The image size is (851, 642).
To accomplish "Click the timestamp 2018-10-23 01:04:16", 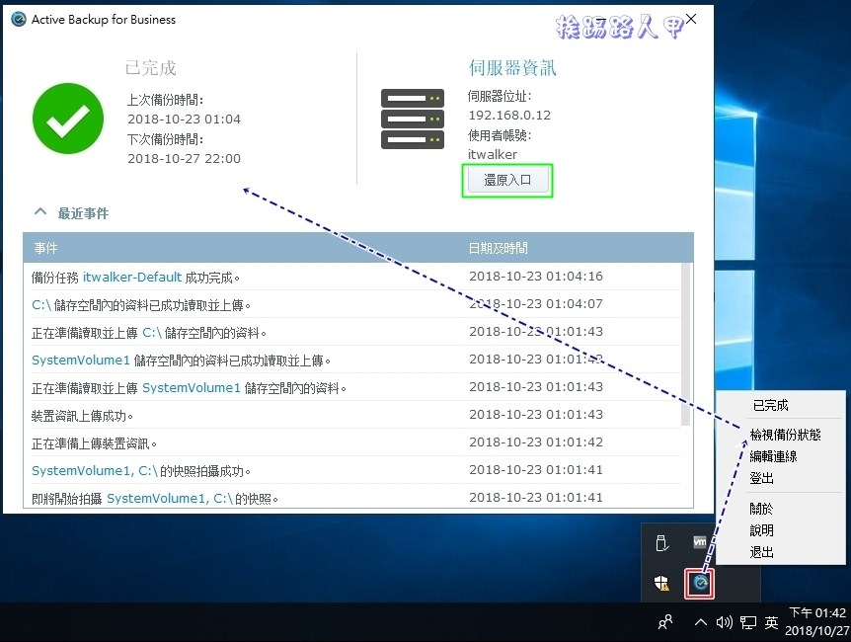I will pos(536,277).
